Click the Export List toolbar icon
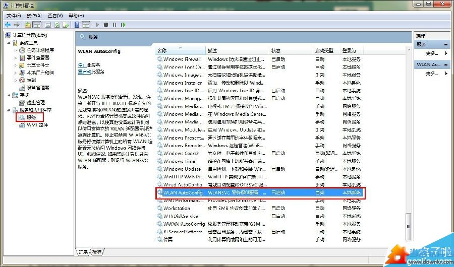The image size is (454, 267). click(66, 25)
